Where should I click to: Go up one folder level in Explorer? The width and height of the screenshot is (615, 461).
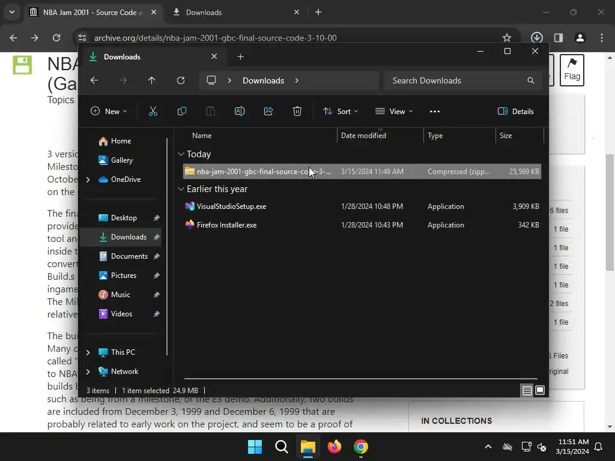point(152,80)
